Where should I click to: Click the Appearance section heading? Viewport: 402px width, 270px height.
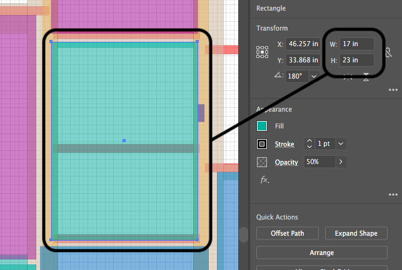click(x=274, y=109)
